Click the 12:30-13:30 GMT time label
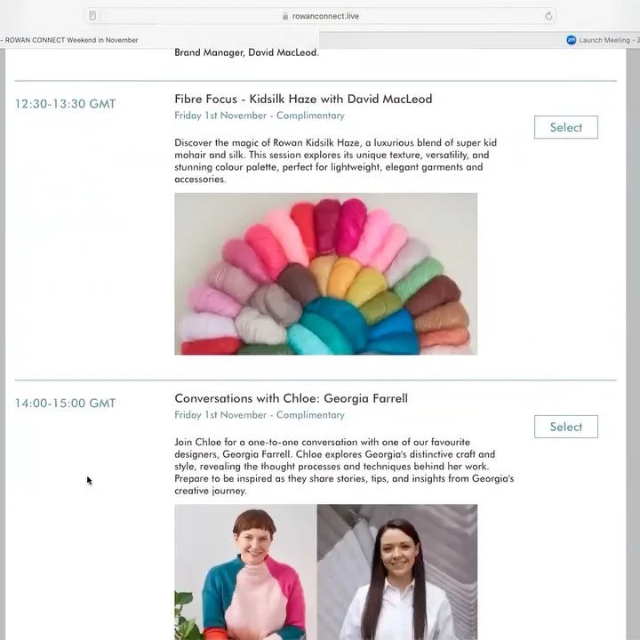This screenshot has height=640, width=640. point(65,104)
